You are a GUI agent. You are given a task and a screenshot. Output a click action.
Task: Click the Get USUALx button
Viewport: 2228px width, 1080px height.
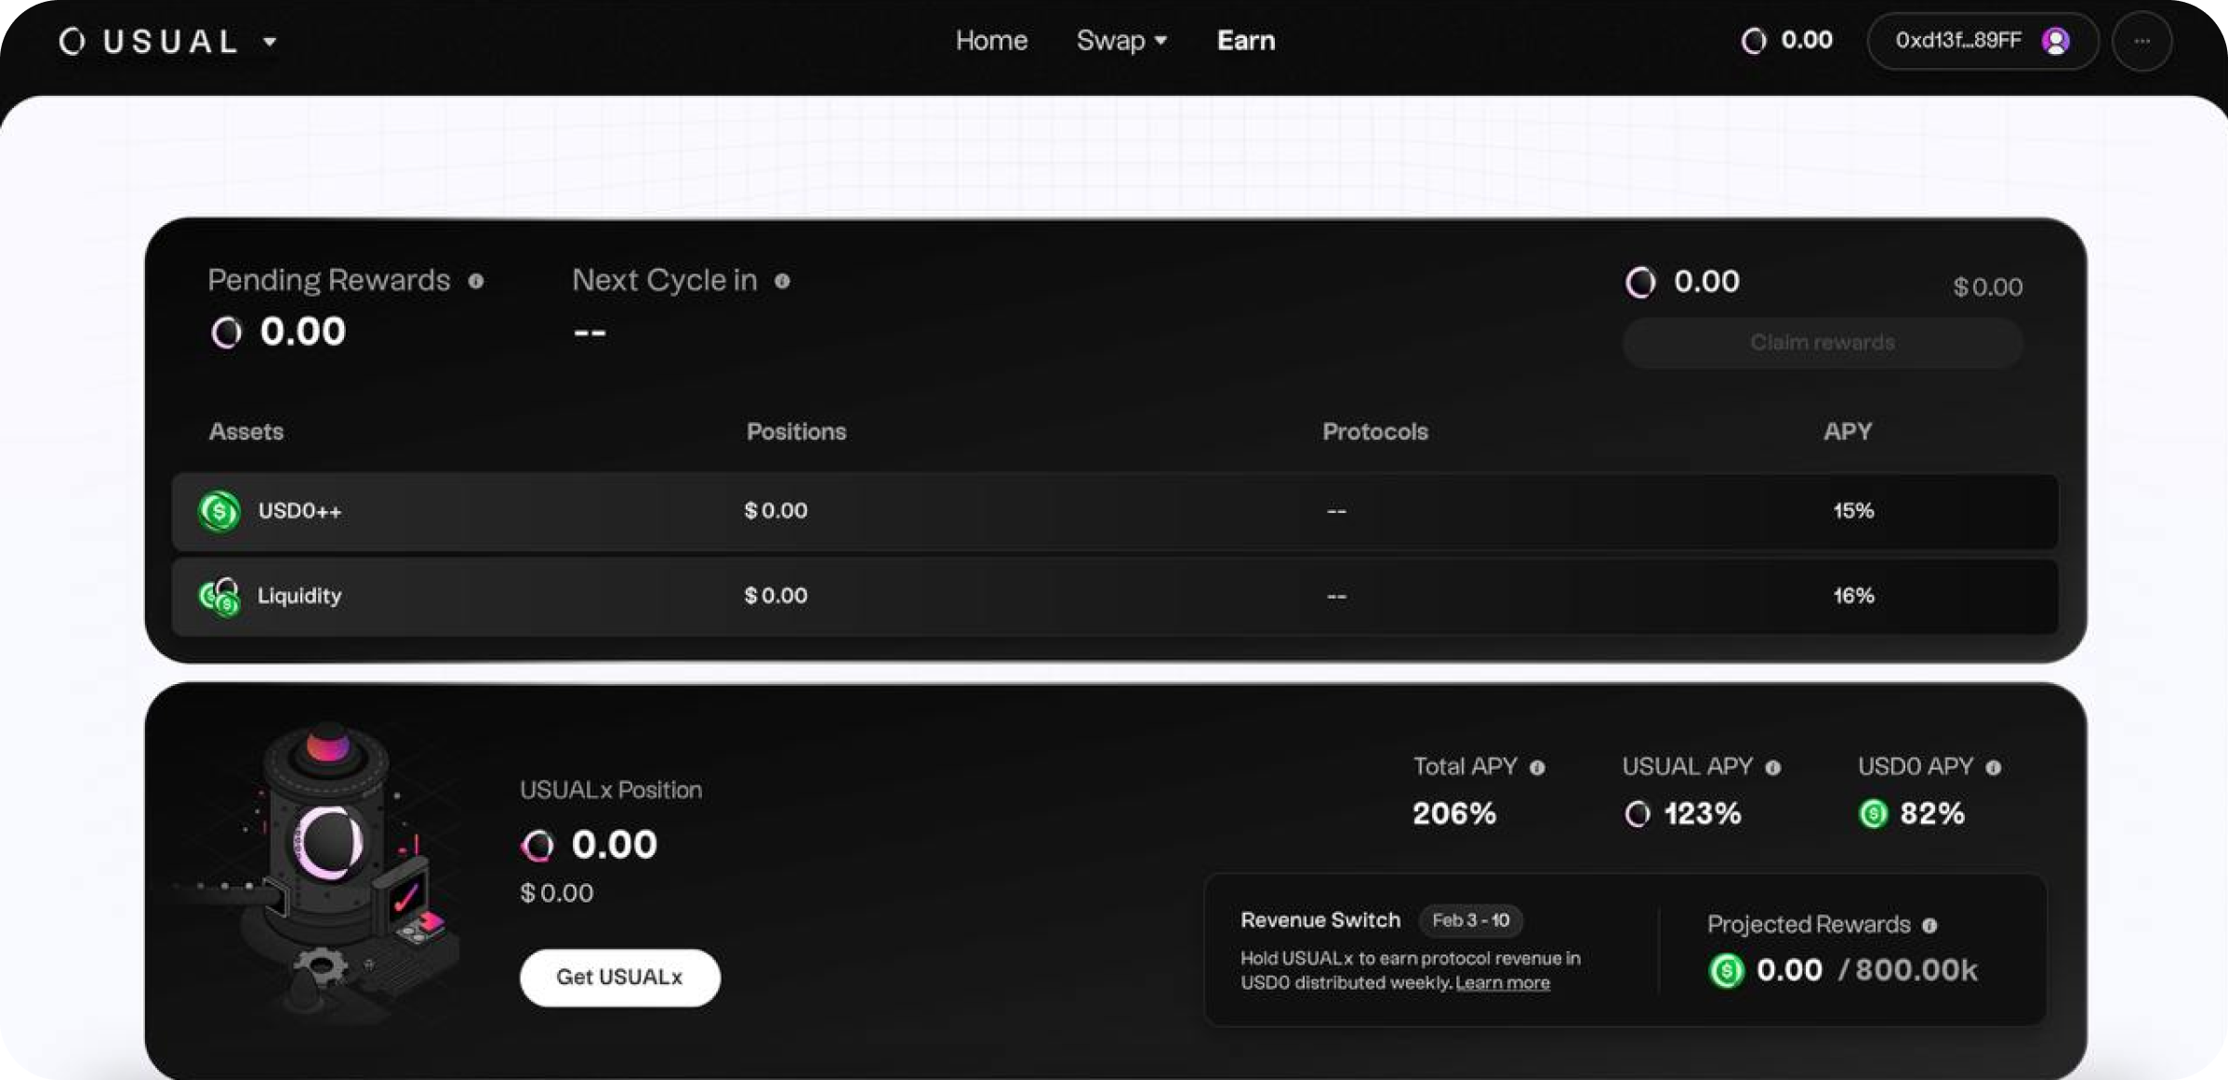pyautogui.click(x=620, y=978)
